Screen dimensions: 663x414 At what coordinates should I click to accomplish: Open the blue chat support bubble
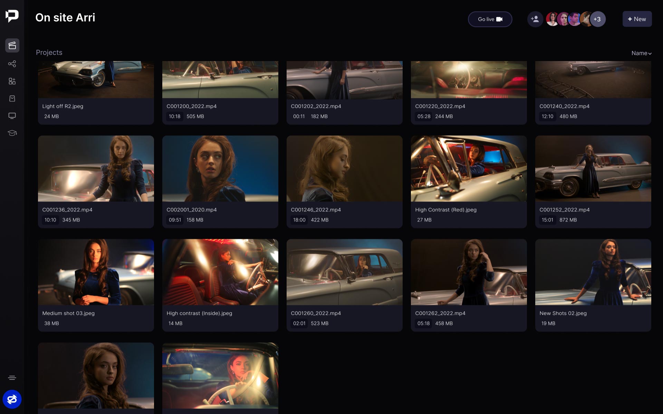(12, 399)
